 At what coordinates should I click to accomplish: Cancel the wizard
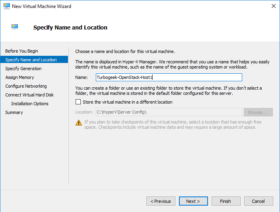(259, 201)
